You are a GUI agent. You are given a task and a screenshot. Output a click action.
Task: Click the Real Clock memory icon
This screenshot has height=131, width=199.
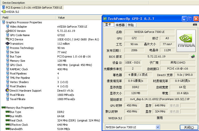coord(8,120)
